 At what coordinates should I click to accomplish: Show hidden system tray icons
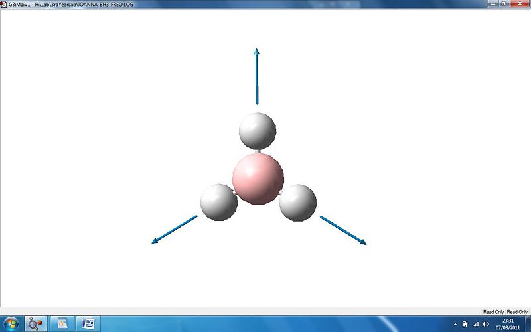(x=455, y=325)
